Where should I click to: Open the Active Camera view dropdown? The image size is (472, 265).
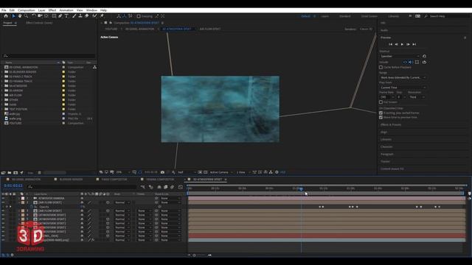pyautogui.click(x=221, y=172)
